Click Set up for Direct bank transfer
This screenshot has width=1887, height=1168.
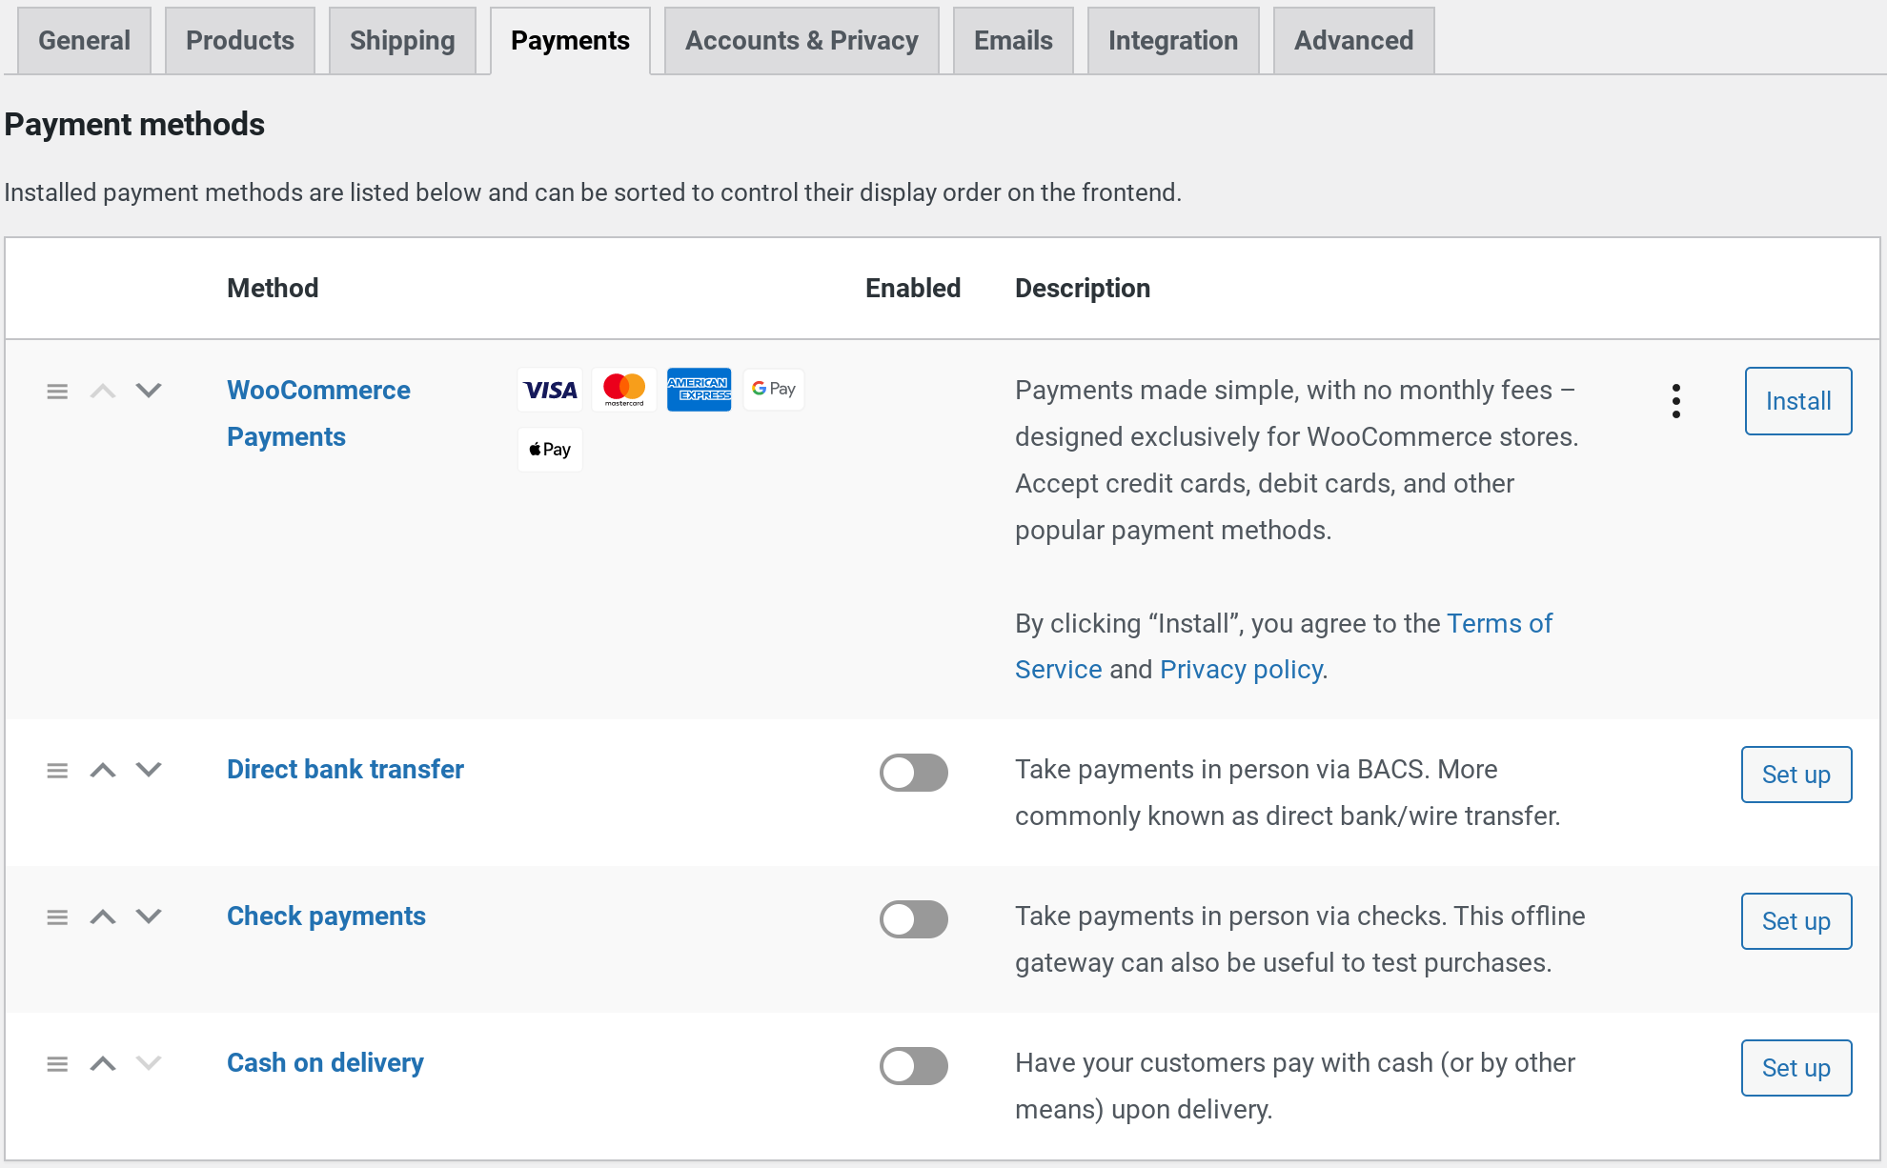point(1796,772)
